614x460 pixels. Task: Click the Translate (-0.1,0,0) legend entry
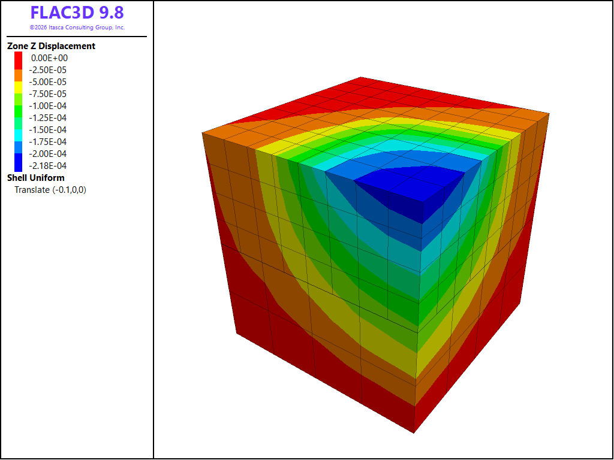click(50, 190)
